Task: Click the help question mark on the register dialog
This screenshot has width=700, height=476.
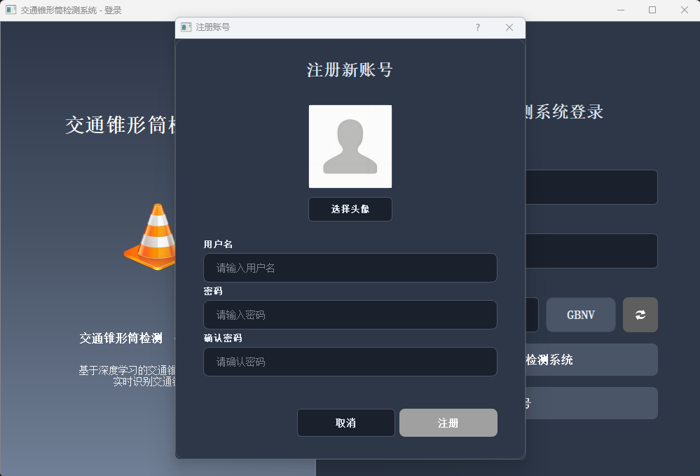Action: click(x=477, y=27)
